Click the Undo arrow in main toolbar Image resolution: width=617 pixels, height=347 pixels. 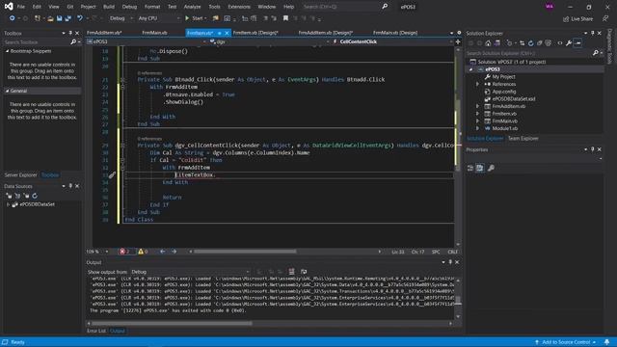[80, 18]
